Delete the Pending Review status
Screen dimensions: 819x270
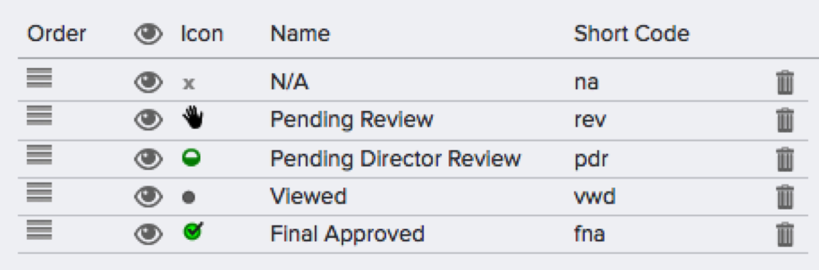pos(785,120)
